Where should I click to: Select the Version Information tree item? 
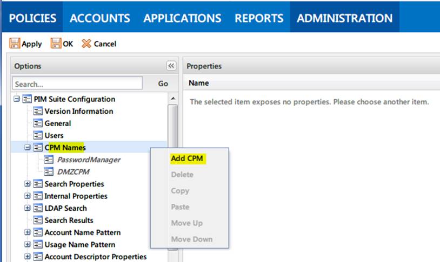(79, 111)
